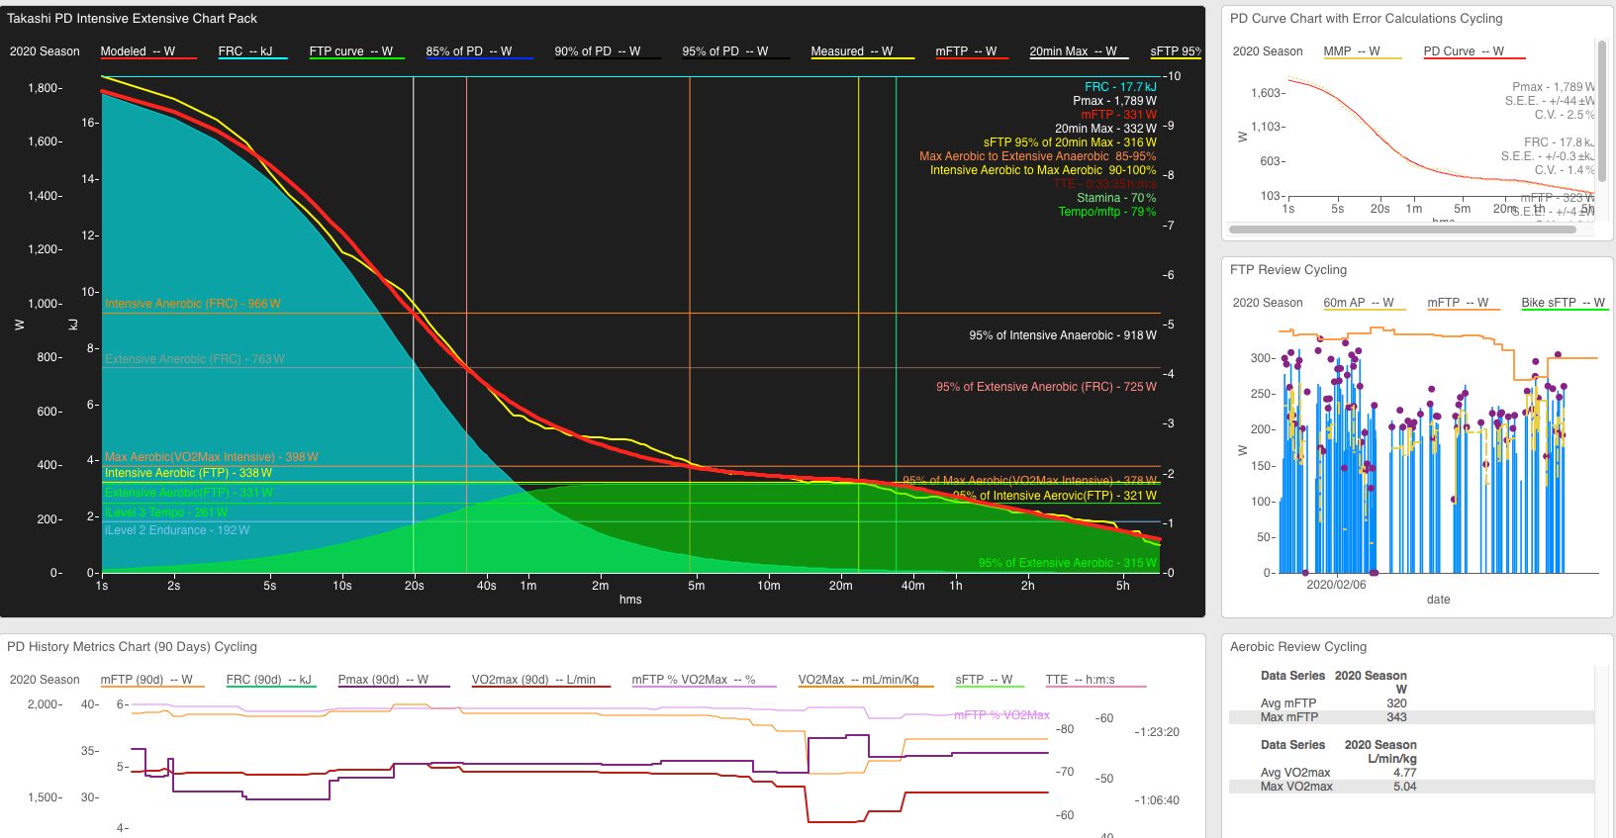
Task: Click the '20min Max - 332 W' annotation
Action: [x=1105, y=129]
